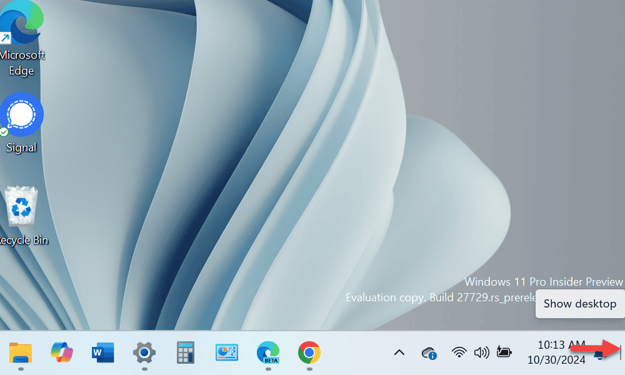Image resolution: width=625 pixels, height=375 pixels.
Task: Launch Google Chrome from the taskbar
Action: click(309, 352)
